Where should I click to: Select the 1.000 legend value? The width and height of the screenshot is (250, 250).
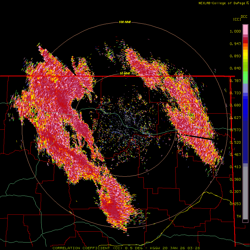point(235,31)
